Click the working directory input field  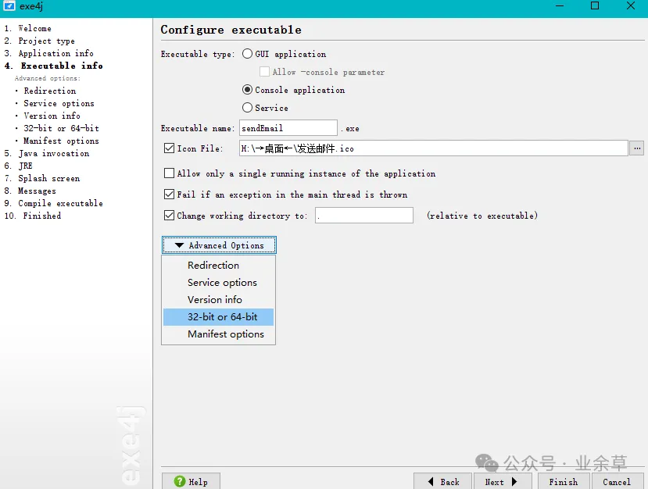(x=363, y=215)
